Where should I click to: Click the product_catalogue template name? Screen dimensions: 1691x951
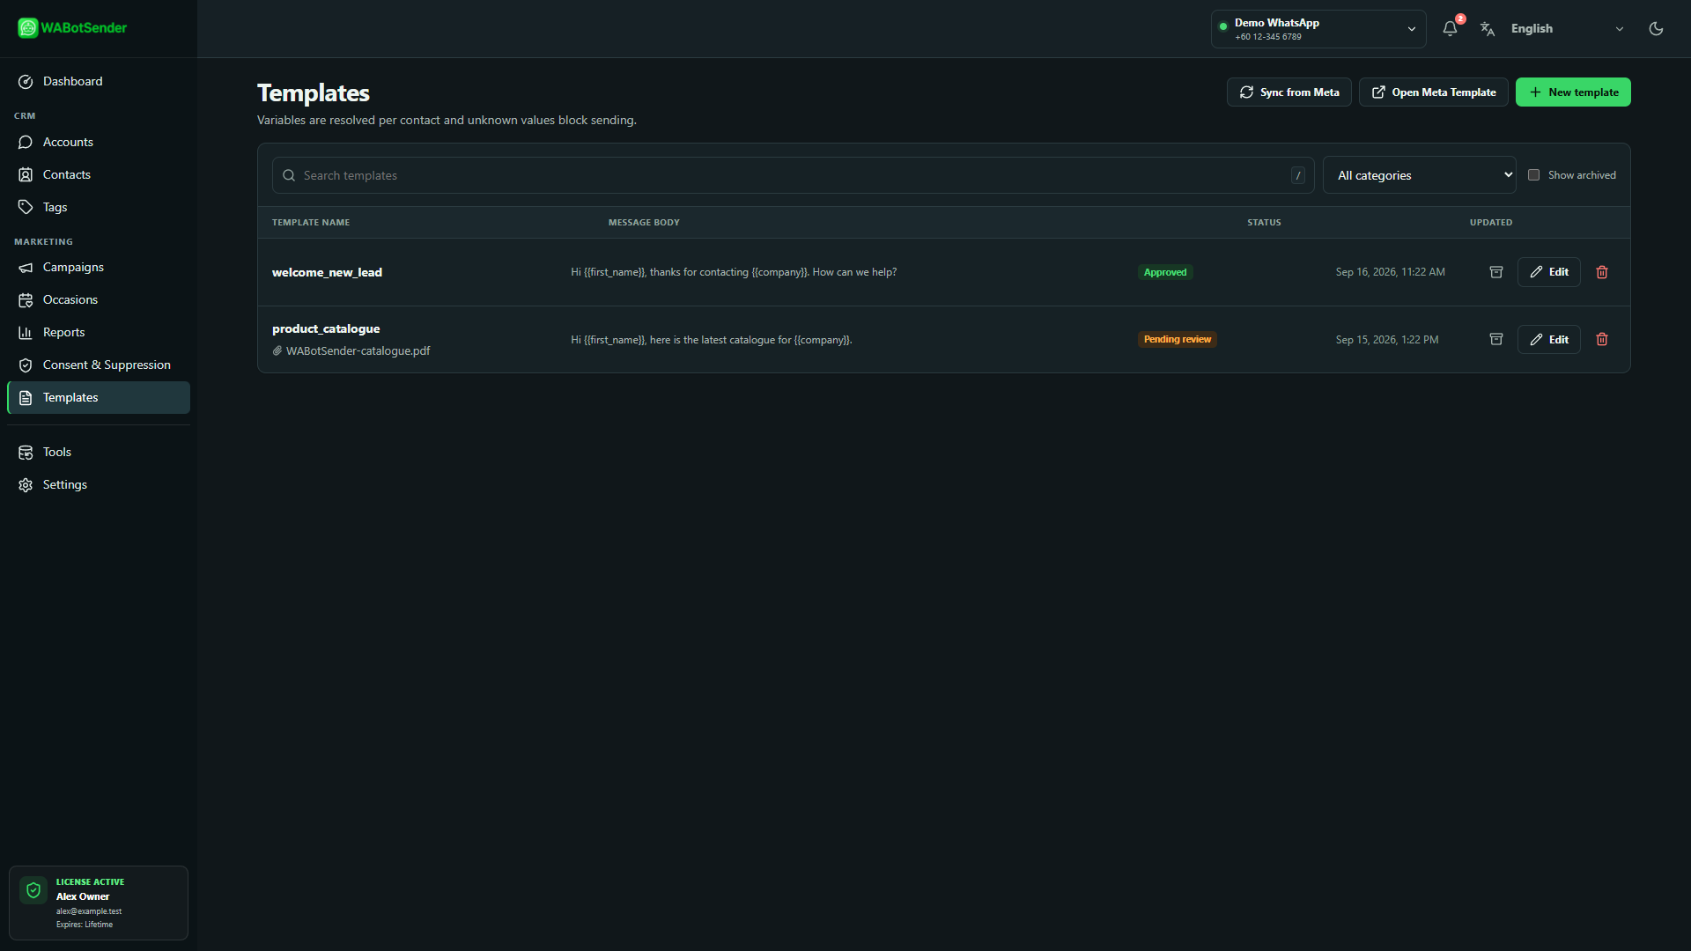click(326, 328)
